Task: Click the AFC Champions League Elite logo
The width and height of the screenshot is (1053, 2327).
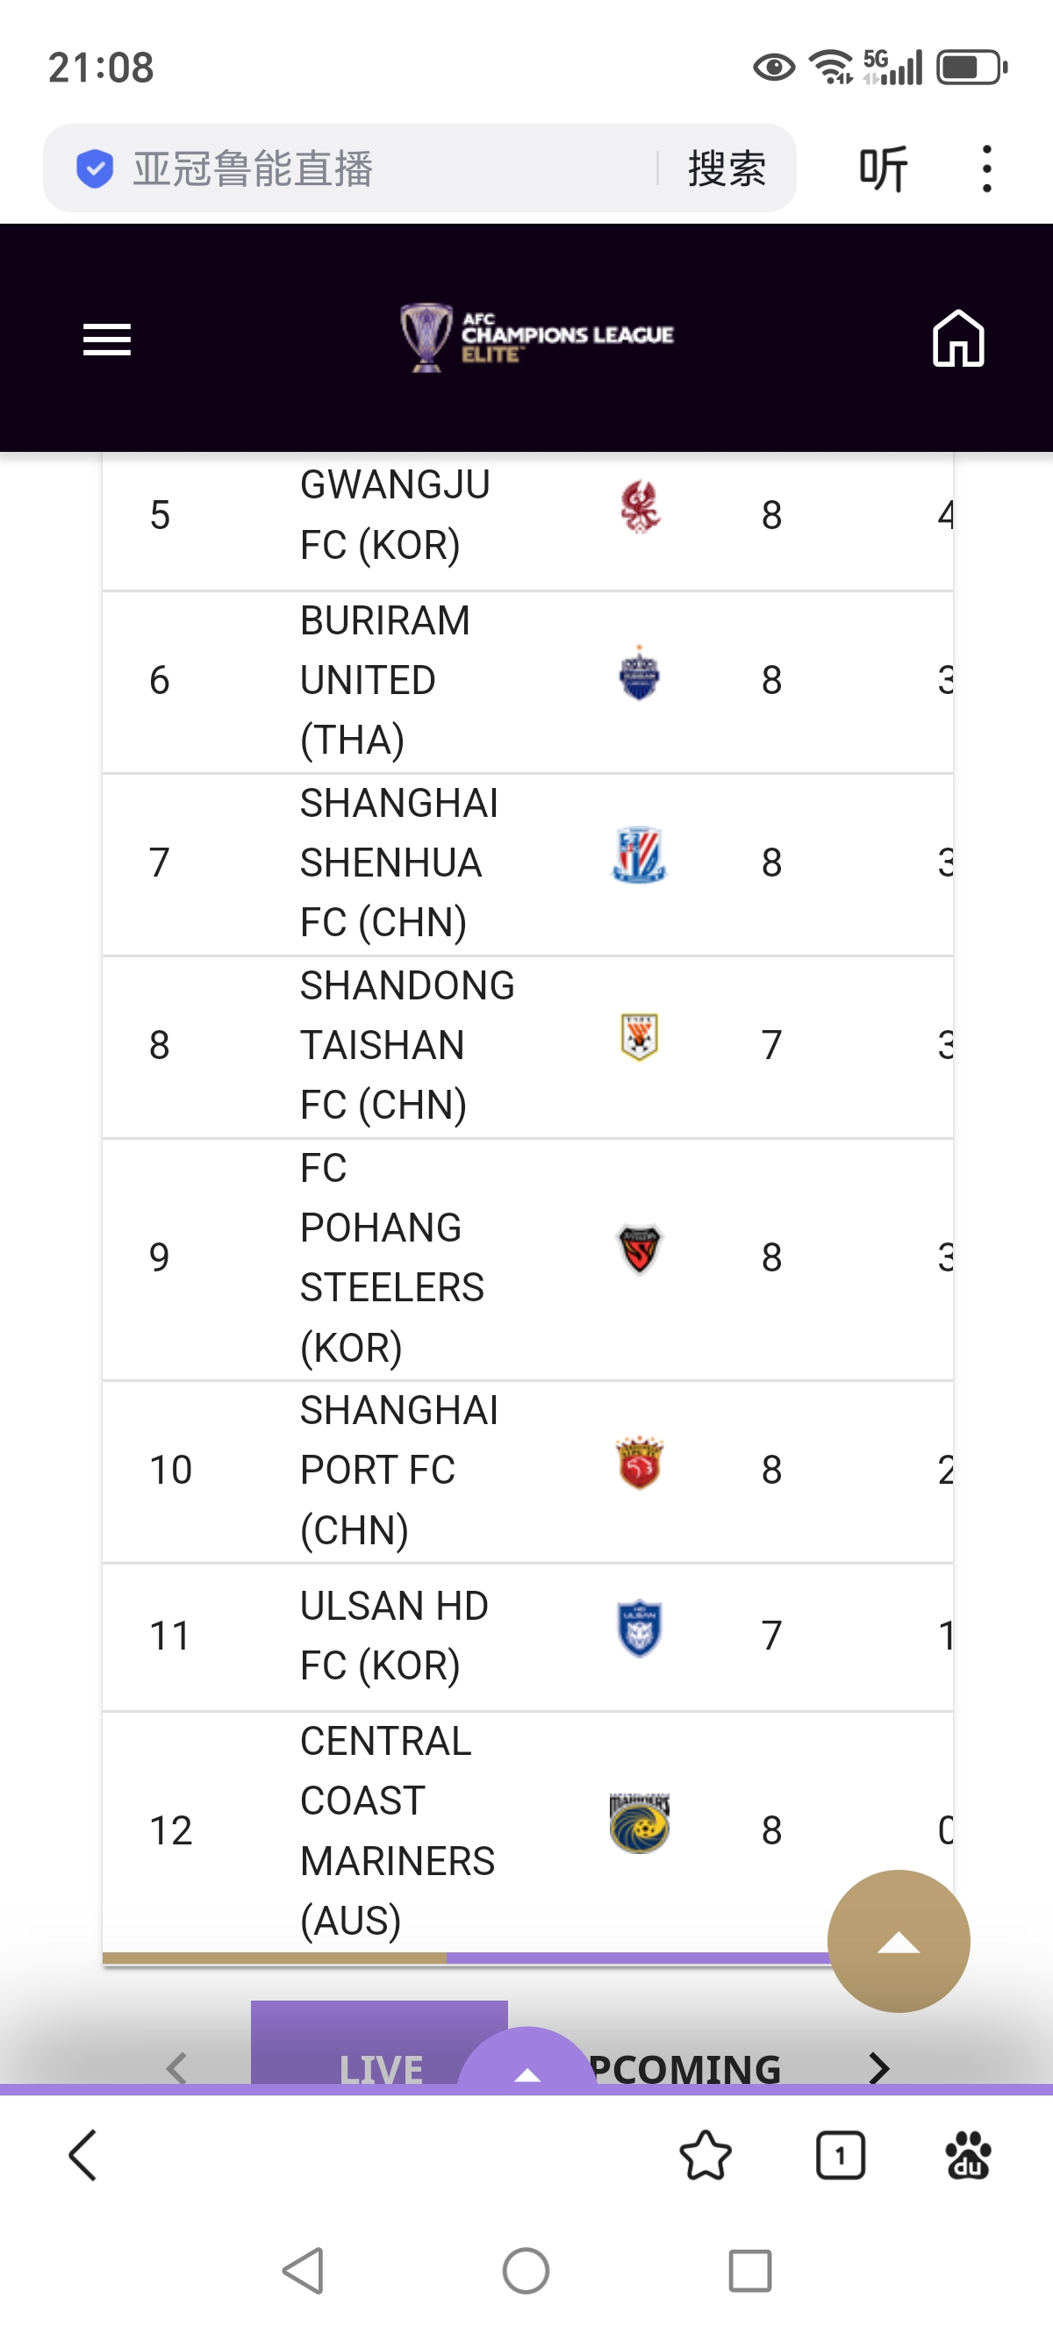Action: pos(536,337)
